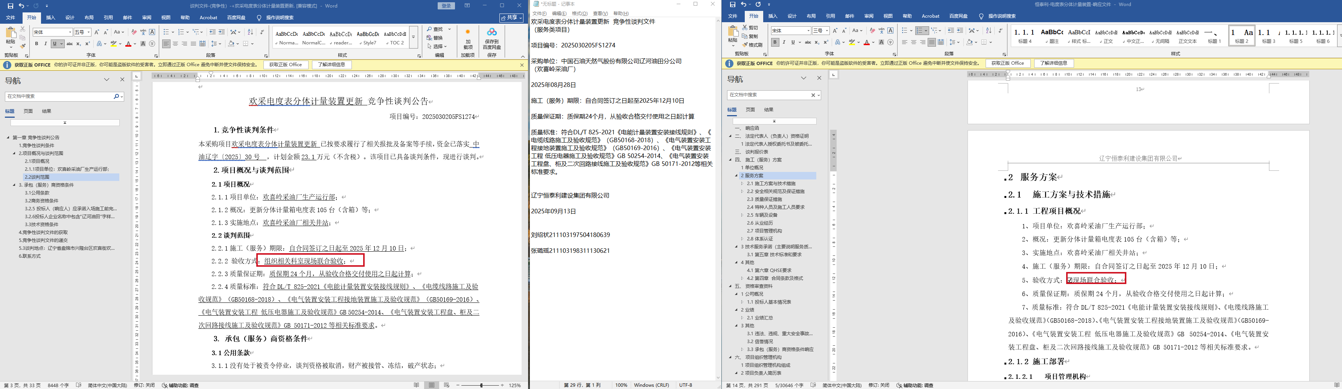Toggle Justify alignment in the right Word window
The width and height of the screenshot is (1342, 389).
pyautogui.click(x=931, y=42)
